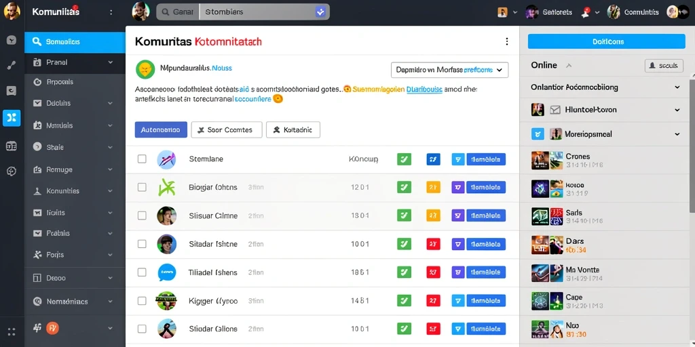Click the Kaltadnic button
Image resolution: width=695 pixels, height=347 pixels.
tap(293, 129)
